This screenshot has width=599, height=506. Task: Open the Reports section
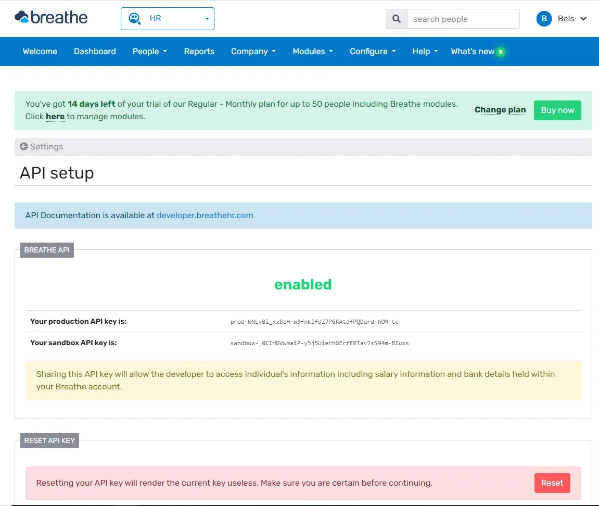point(199,51)
